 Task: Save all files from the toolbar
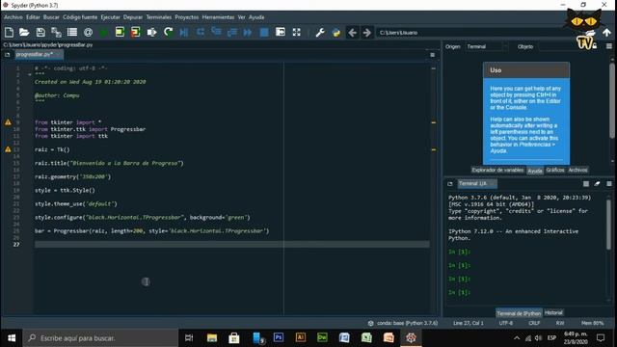(x=56, y=32)
